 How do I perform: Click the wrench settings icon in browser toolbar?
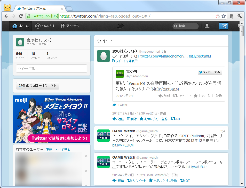[x=239, y=16]
